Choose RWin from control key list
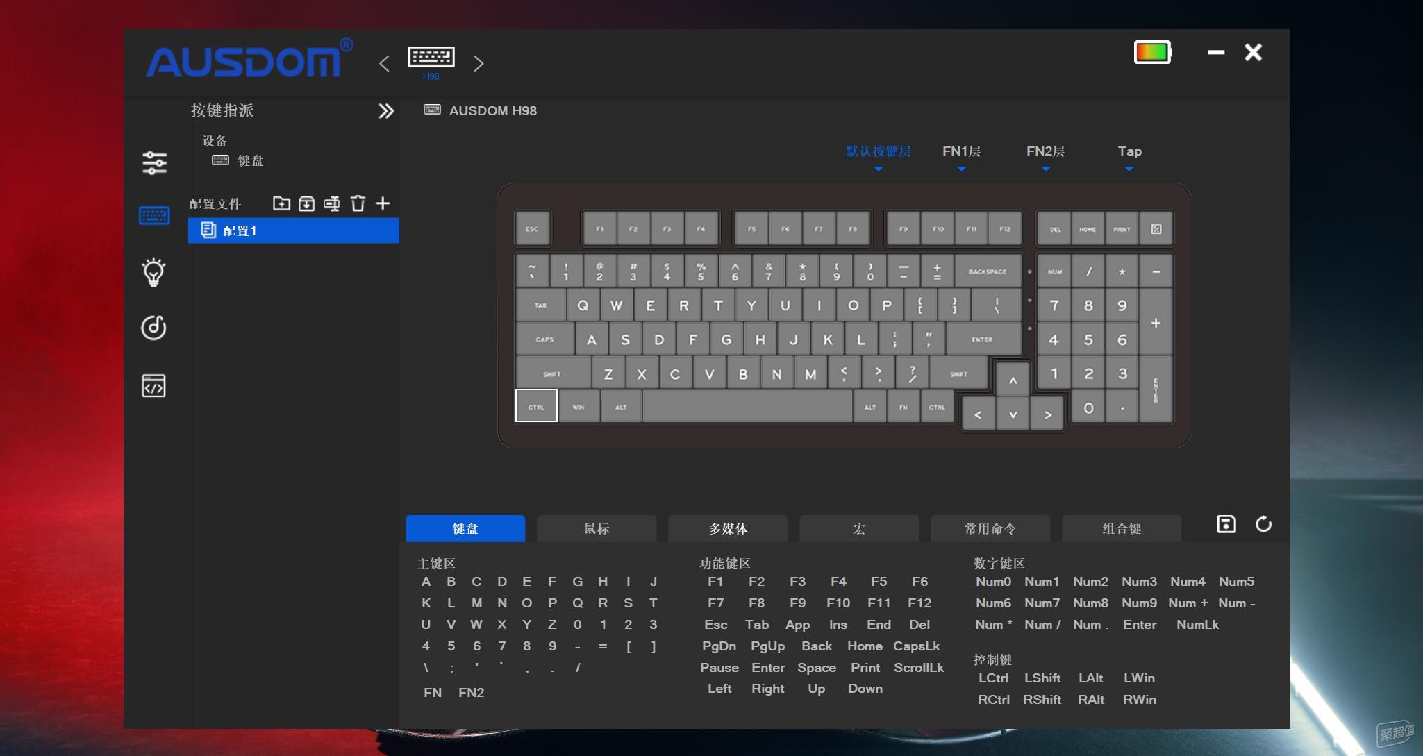 [x=1140, y=700]
